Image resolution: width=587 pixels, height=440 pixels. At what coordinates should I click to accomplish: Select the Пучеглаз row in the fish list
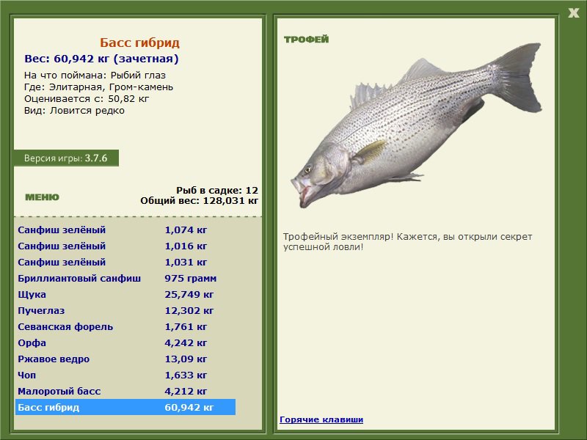click(x=125, y=310)
